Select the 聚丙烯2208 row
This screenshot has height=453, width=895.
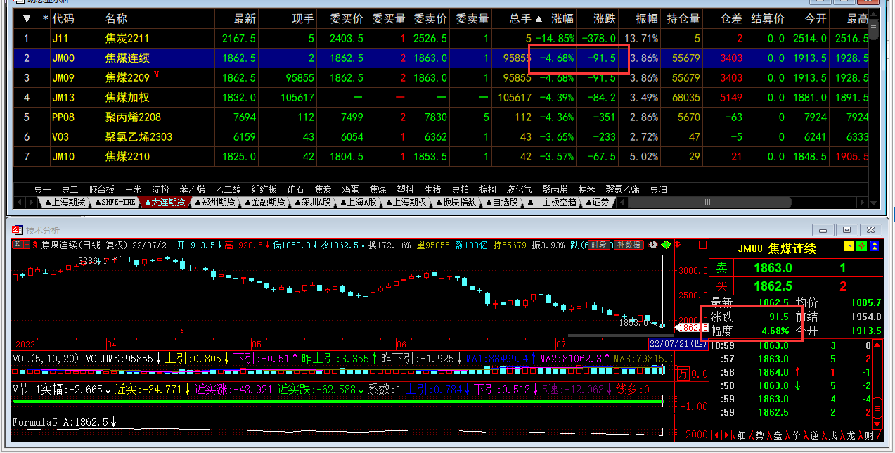(442, 117)
